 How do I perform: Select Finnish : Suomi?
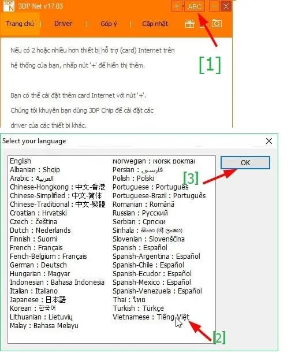[x=33, y=239]
